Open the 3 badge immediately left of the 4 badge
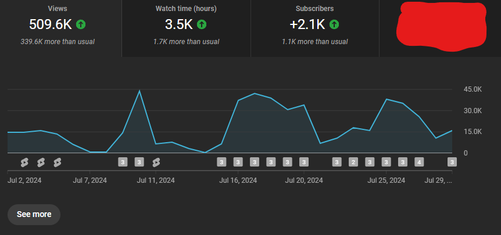Screen dimensions: 501x235 [x=403, y=162]
